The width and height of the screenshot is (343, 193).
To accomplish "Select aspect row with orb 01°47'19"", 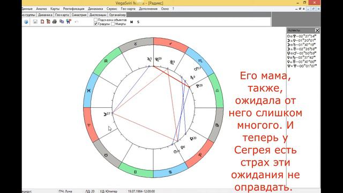I will point(302,44).
